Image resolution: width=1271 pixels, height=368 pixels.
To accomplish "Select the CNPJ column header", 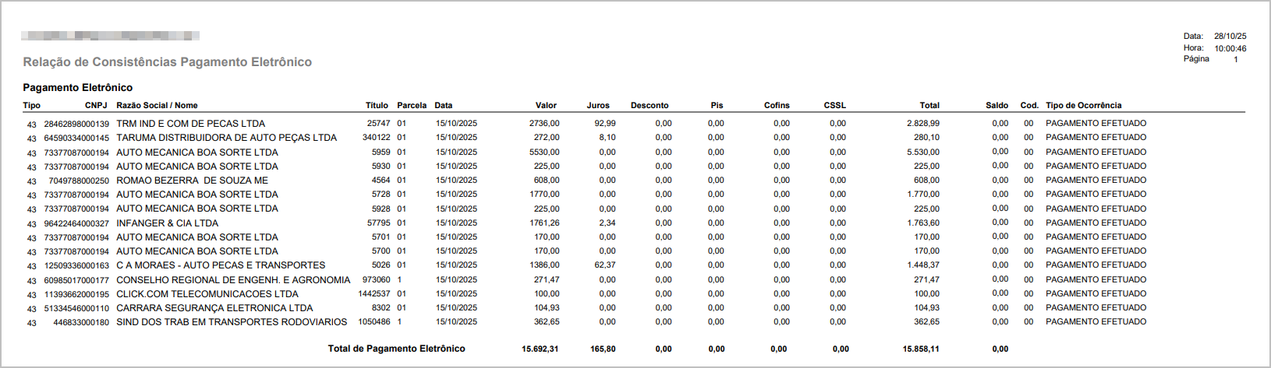I will [96, 105].
